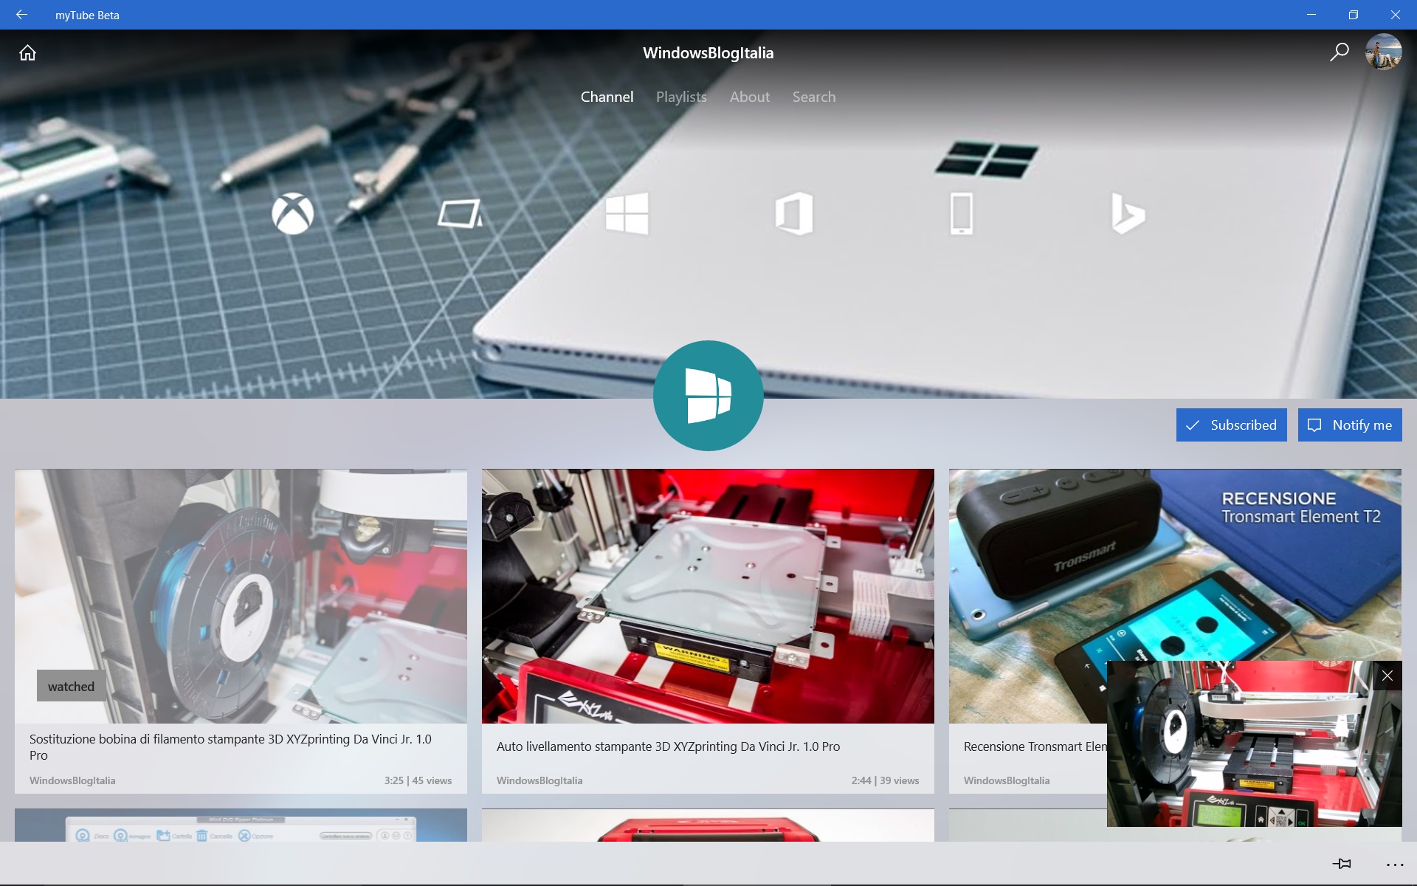Open the Recensione Tronsmart Element T2 thumbnail
This screenshot has width=1417, height=886.
1175,565
